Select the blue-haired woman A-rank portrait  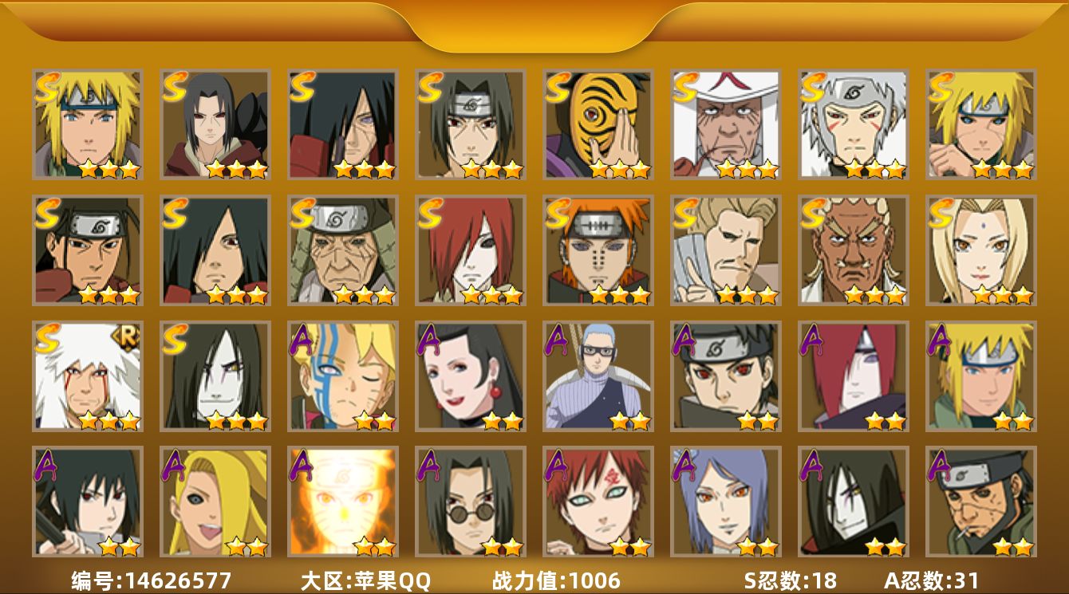[x=726, y=502]
